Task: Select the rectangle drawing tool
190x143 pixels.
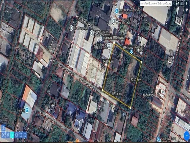Action: [x=21, y=135]
